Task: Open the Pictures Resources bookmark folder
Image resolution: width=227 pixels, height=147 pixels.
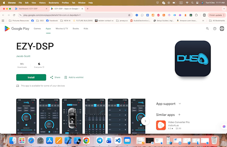Action: 19,21
